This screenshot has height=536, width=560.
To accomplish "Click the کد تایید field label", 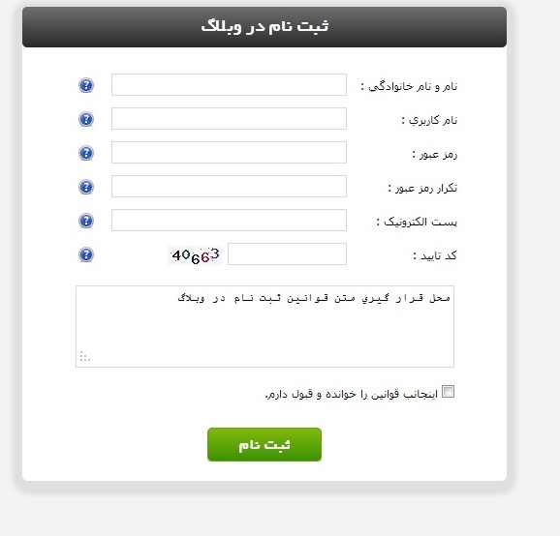I will pos(435,255).
